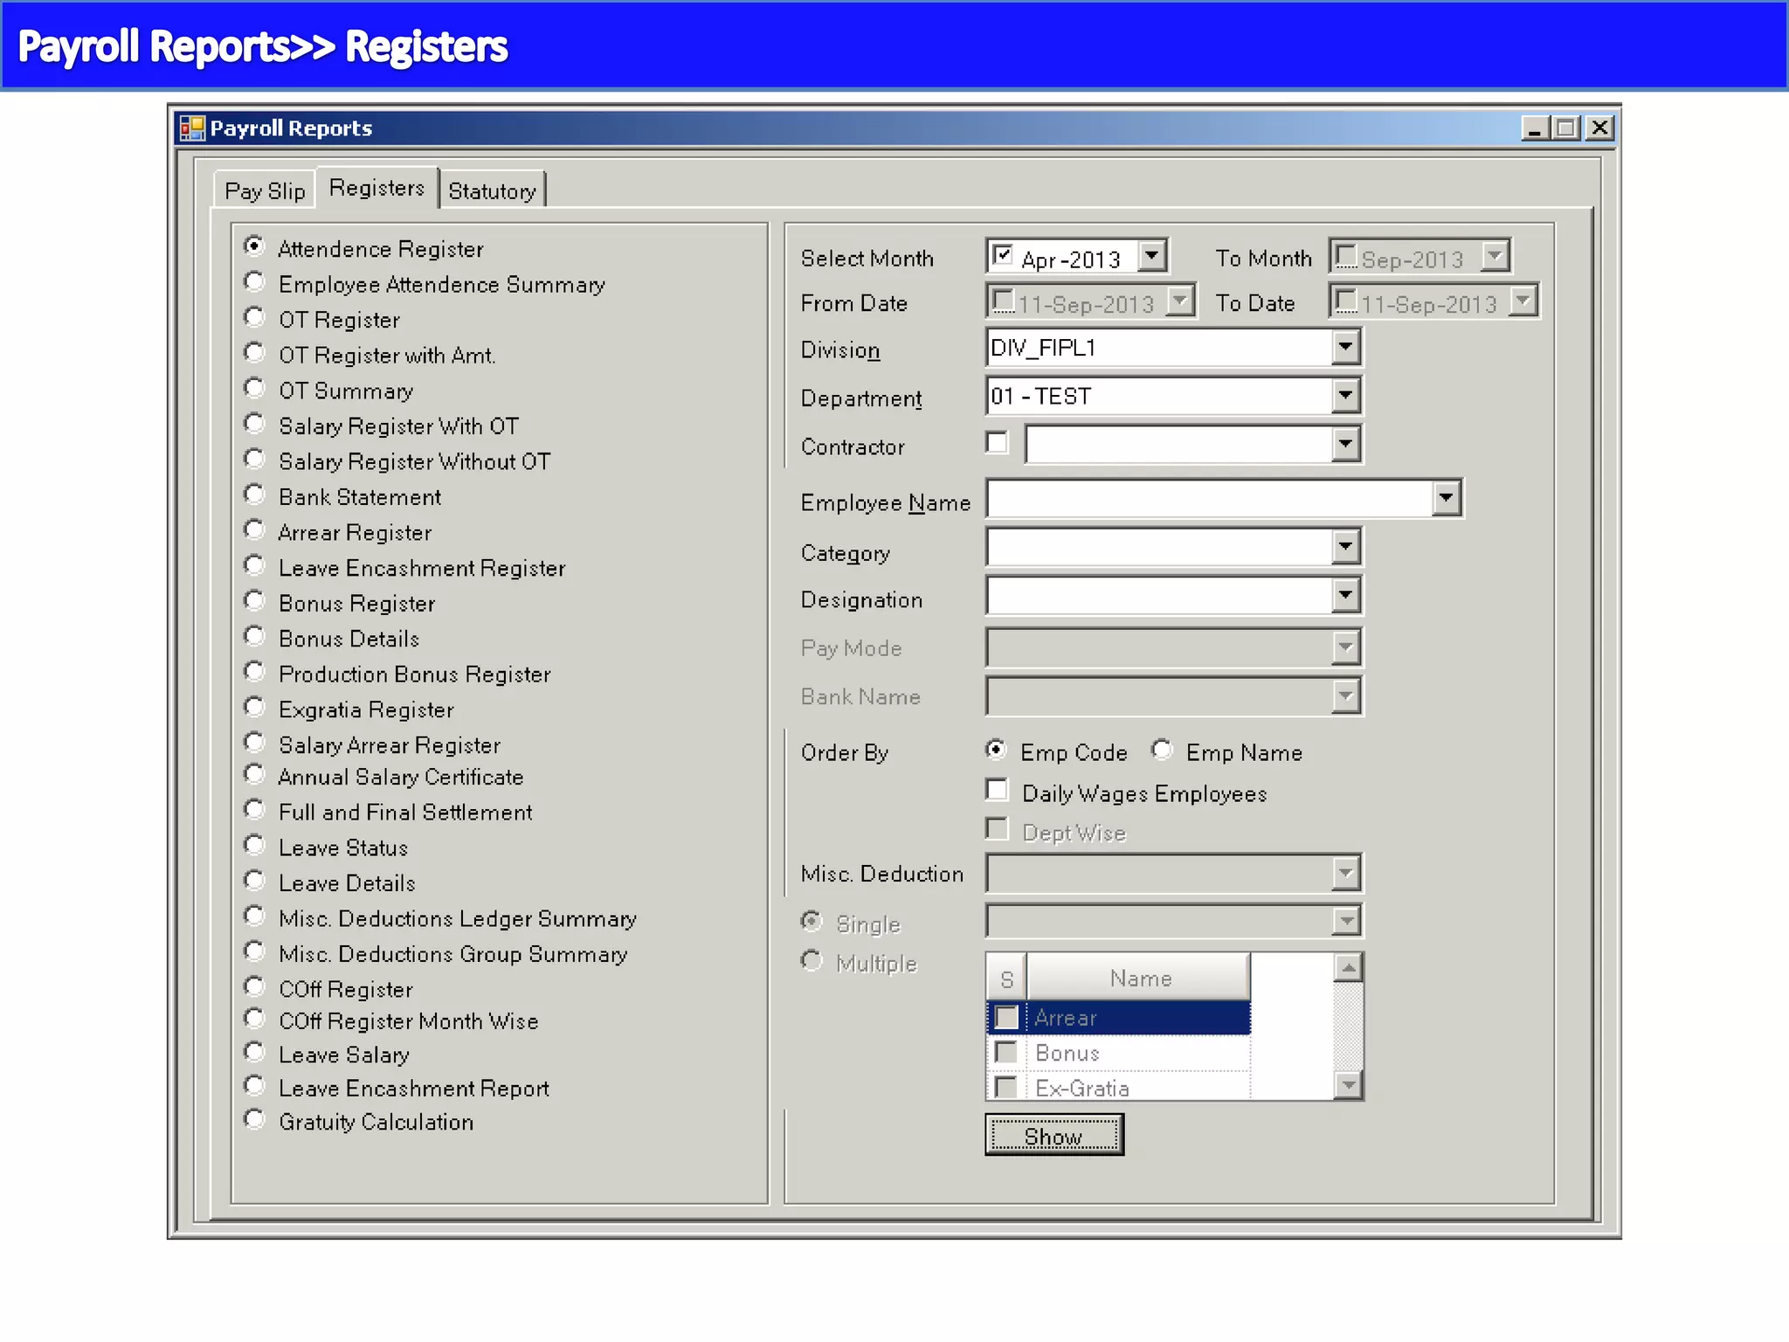
Task: Enable the Daily Wages Employees checkbox
Action: click(x=998, y=790)
